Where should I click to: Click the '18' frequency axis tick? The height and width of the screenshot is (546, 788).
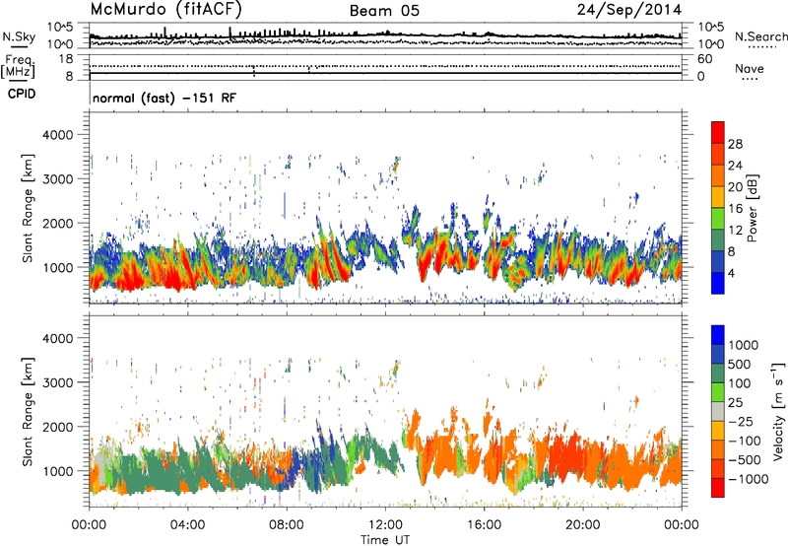tap(66, 59)
